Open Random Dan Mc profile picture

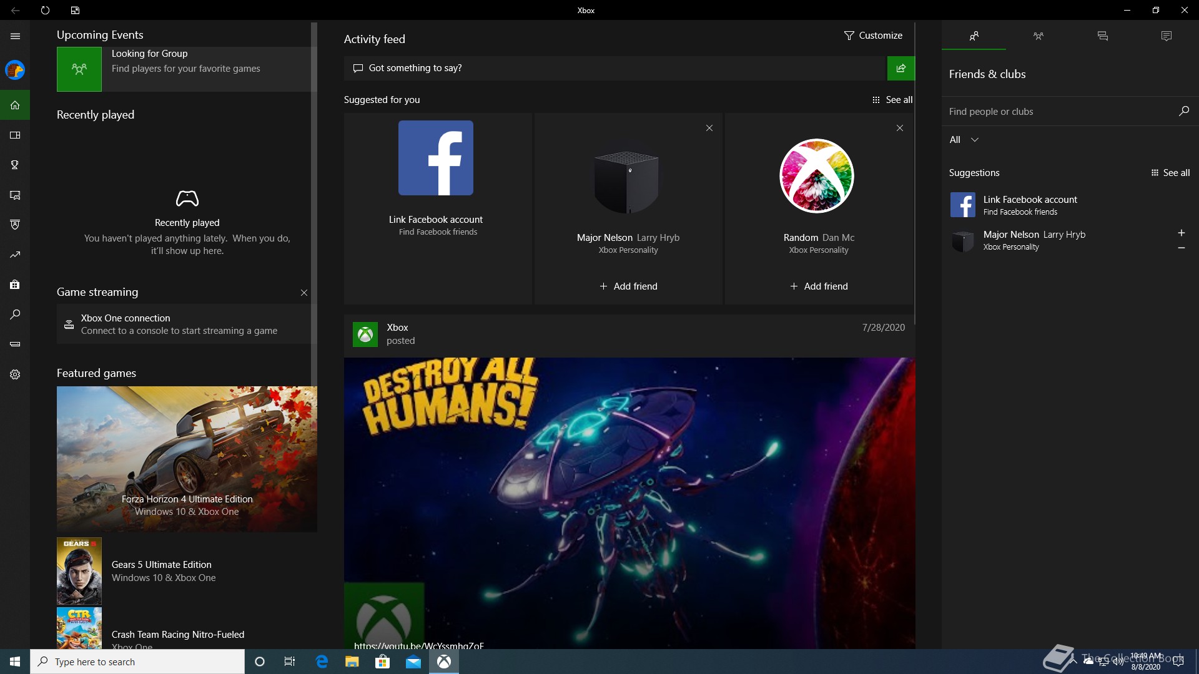click(817, 176)
